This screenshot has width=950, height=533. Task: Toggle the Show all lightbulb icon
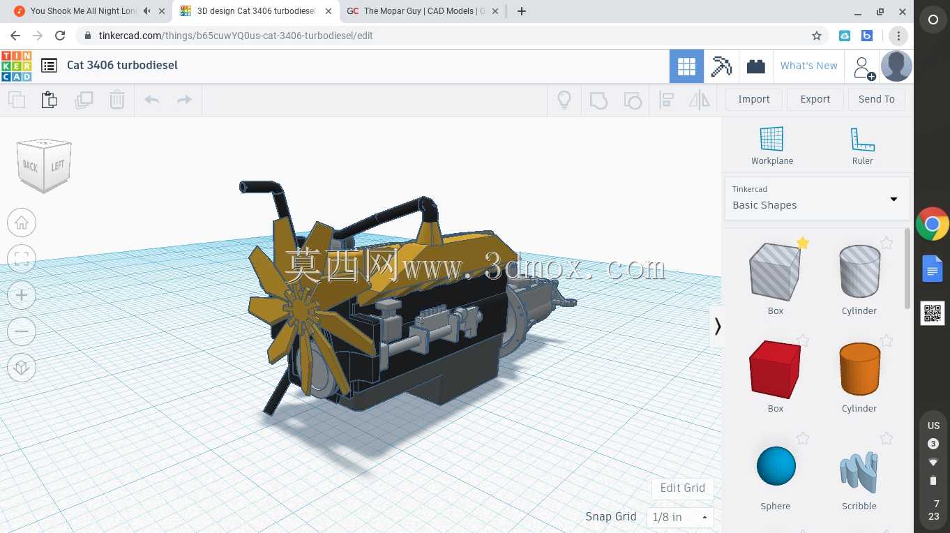pos(564,100)
